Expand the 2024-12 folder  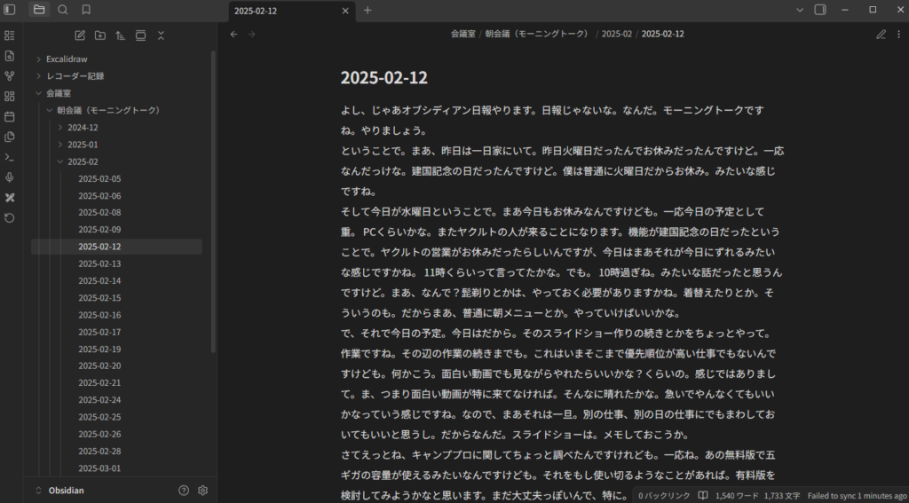point(60,128)
